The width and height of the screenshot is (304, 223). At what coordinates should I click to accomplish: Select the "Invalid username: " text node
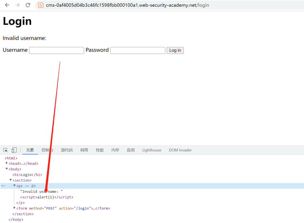point(41,192)
